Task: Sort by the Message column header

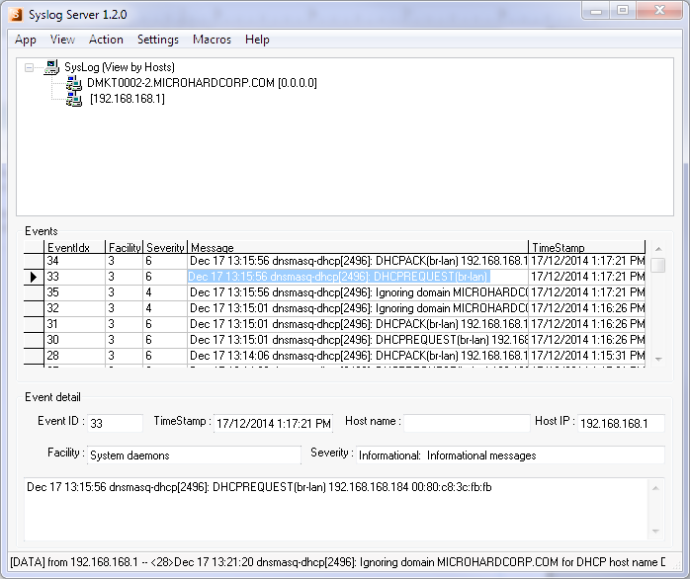Action: pyautogui.click(x=358, y=247)
